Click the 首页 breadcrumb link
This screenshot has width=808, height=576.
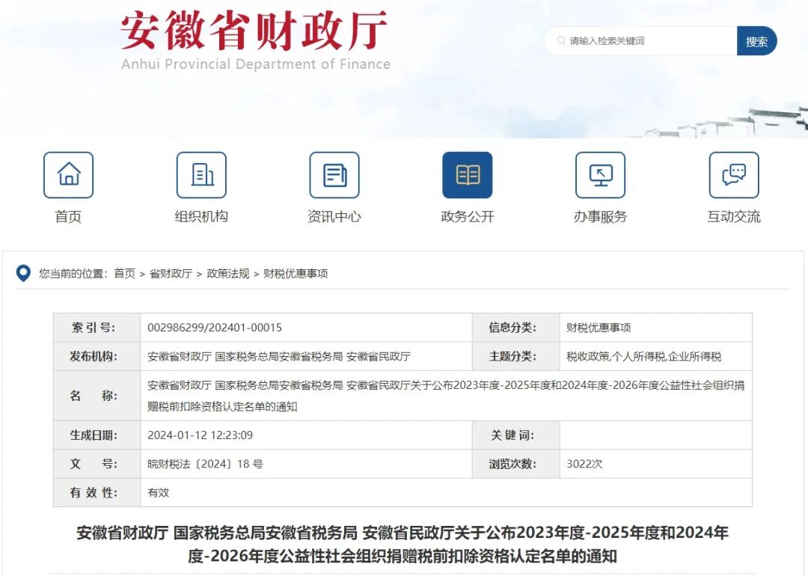(x=122, y=274)
